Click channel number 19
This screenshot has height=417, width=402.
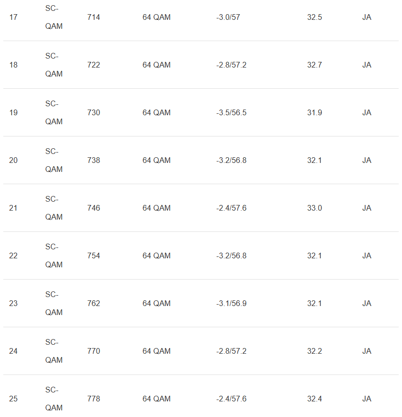point(13,113)
